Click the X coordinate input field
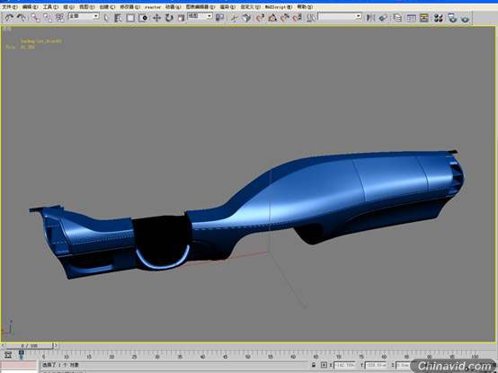Screen dimensions: 498x373 click(344, 366)
